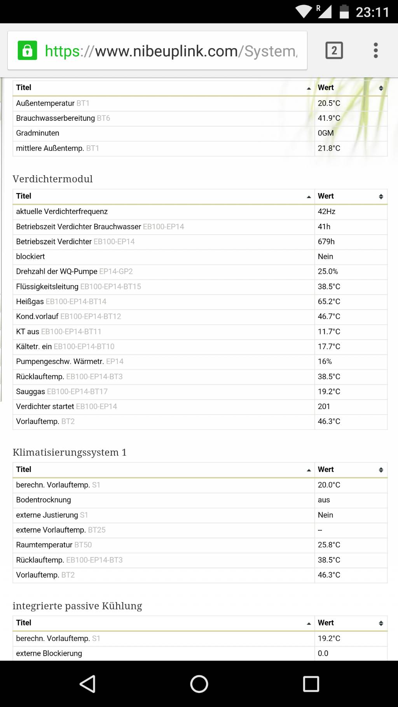Viewport: 398px width, 707px height.
Task: Open the browser tab switcher showing 2
Action: tap(334, 50)
